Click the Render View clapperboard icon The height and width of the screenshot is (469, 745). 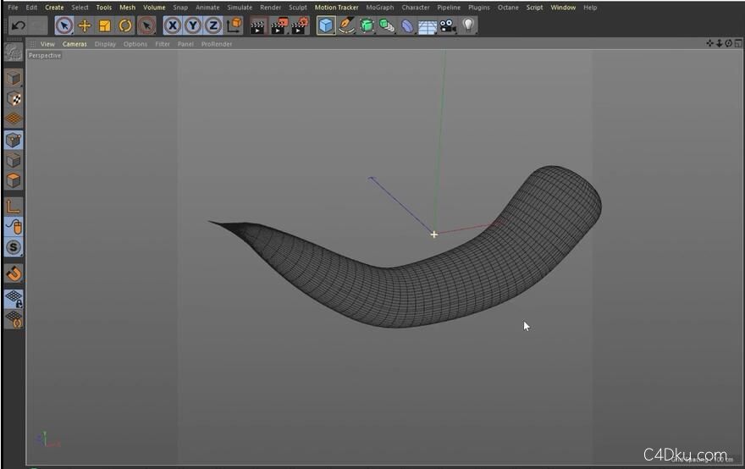[258, 25]
